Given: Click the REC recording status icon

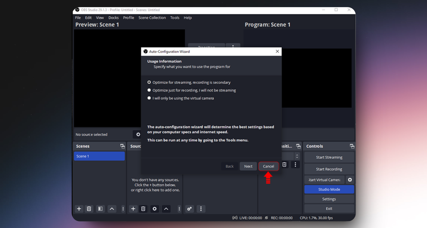Looking at the screenshot, I should click(x=266, y=218).
